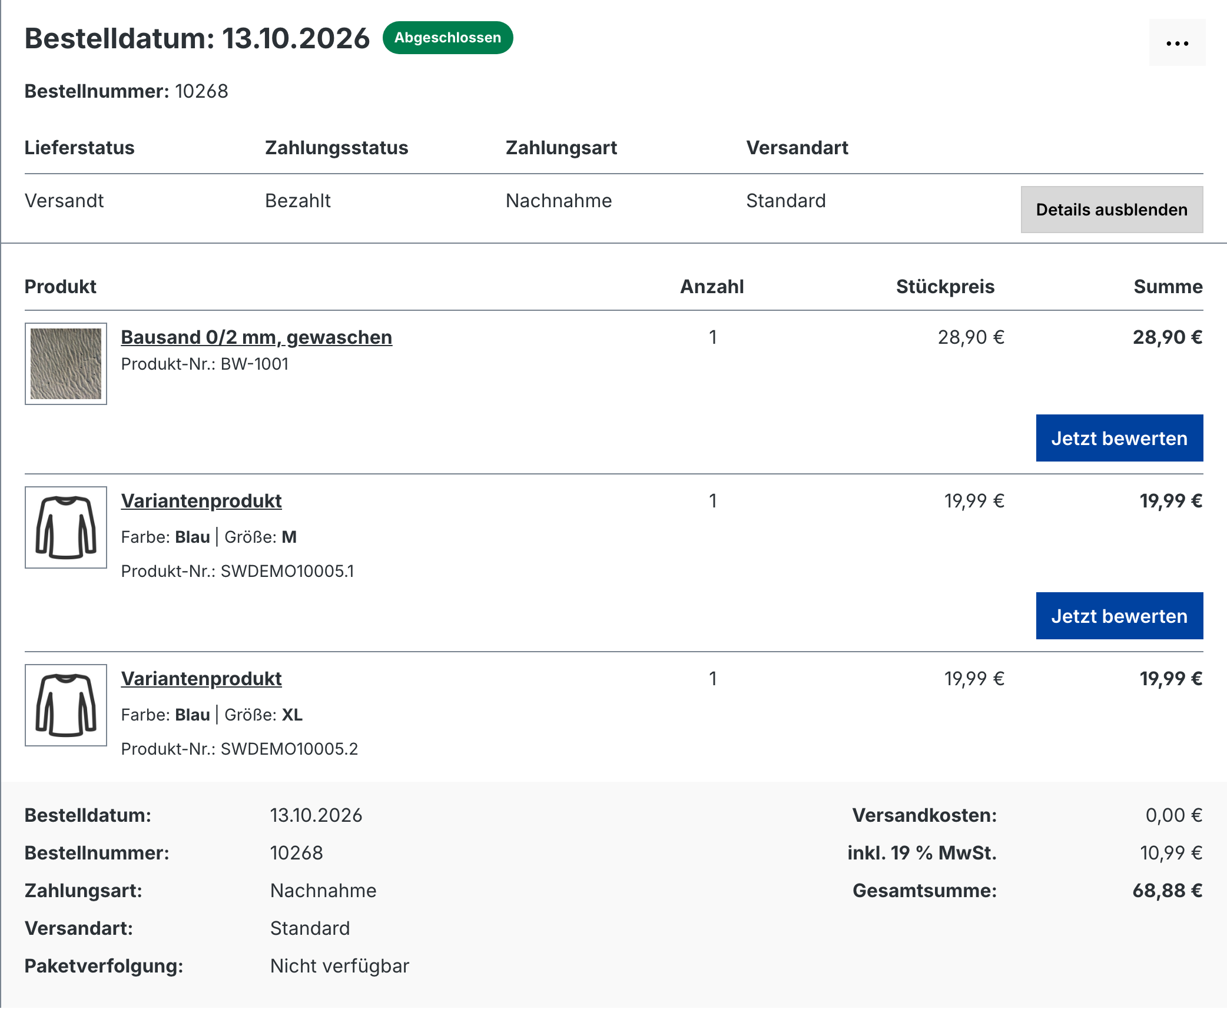The height and width of the screenshot is (1009, 1227).
Task: Click 'Farbe: Blau | Größe: M' variant text
Action: pos(209,537)
